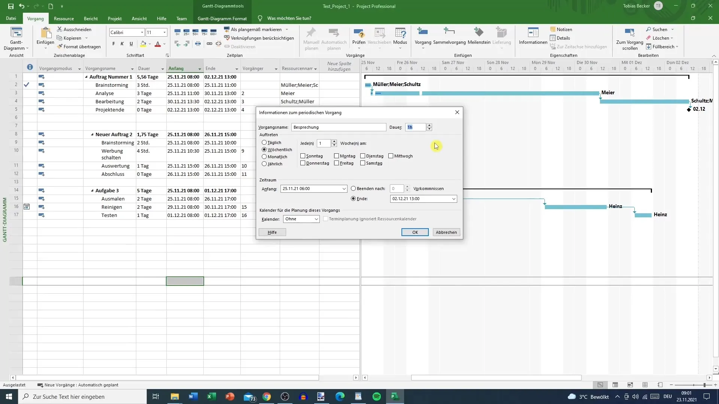Click Abbrechen to cancel the dialog
The image size is (719, 404).
[x=446, y=232]
